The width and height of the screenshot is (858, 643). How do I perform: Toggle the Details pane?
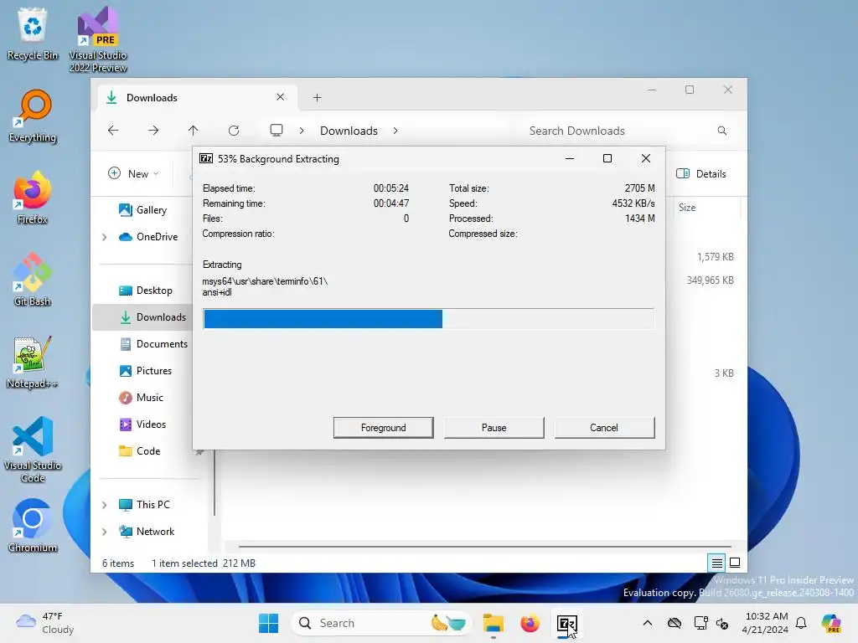(701, 173)
